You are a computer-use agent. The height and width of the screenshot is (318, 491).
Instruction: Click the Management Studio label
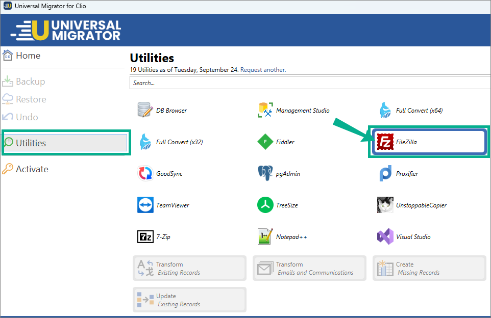pos(303,111)
